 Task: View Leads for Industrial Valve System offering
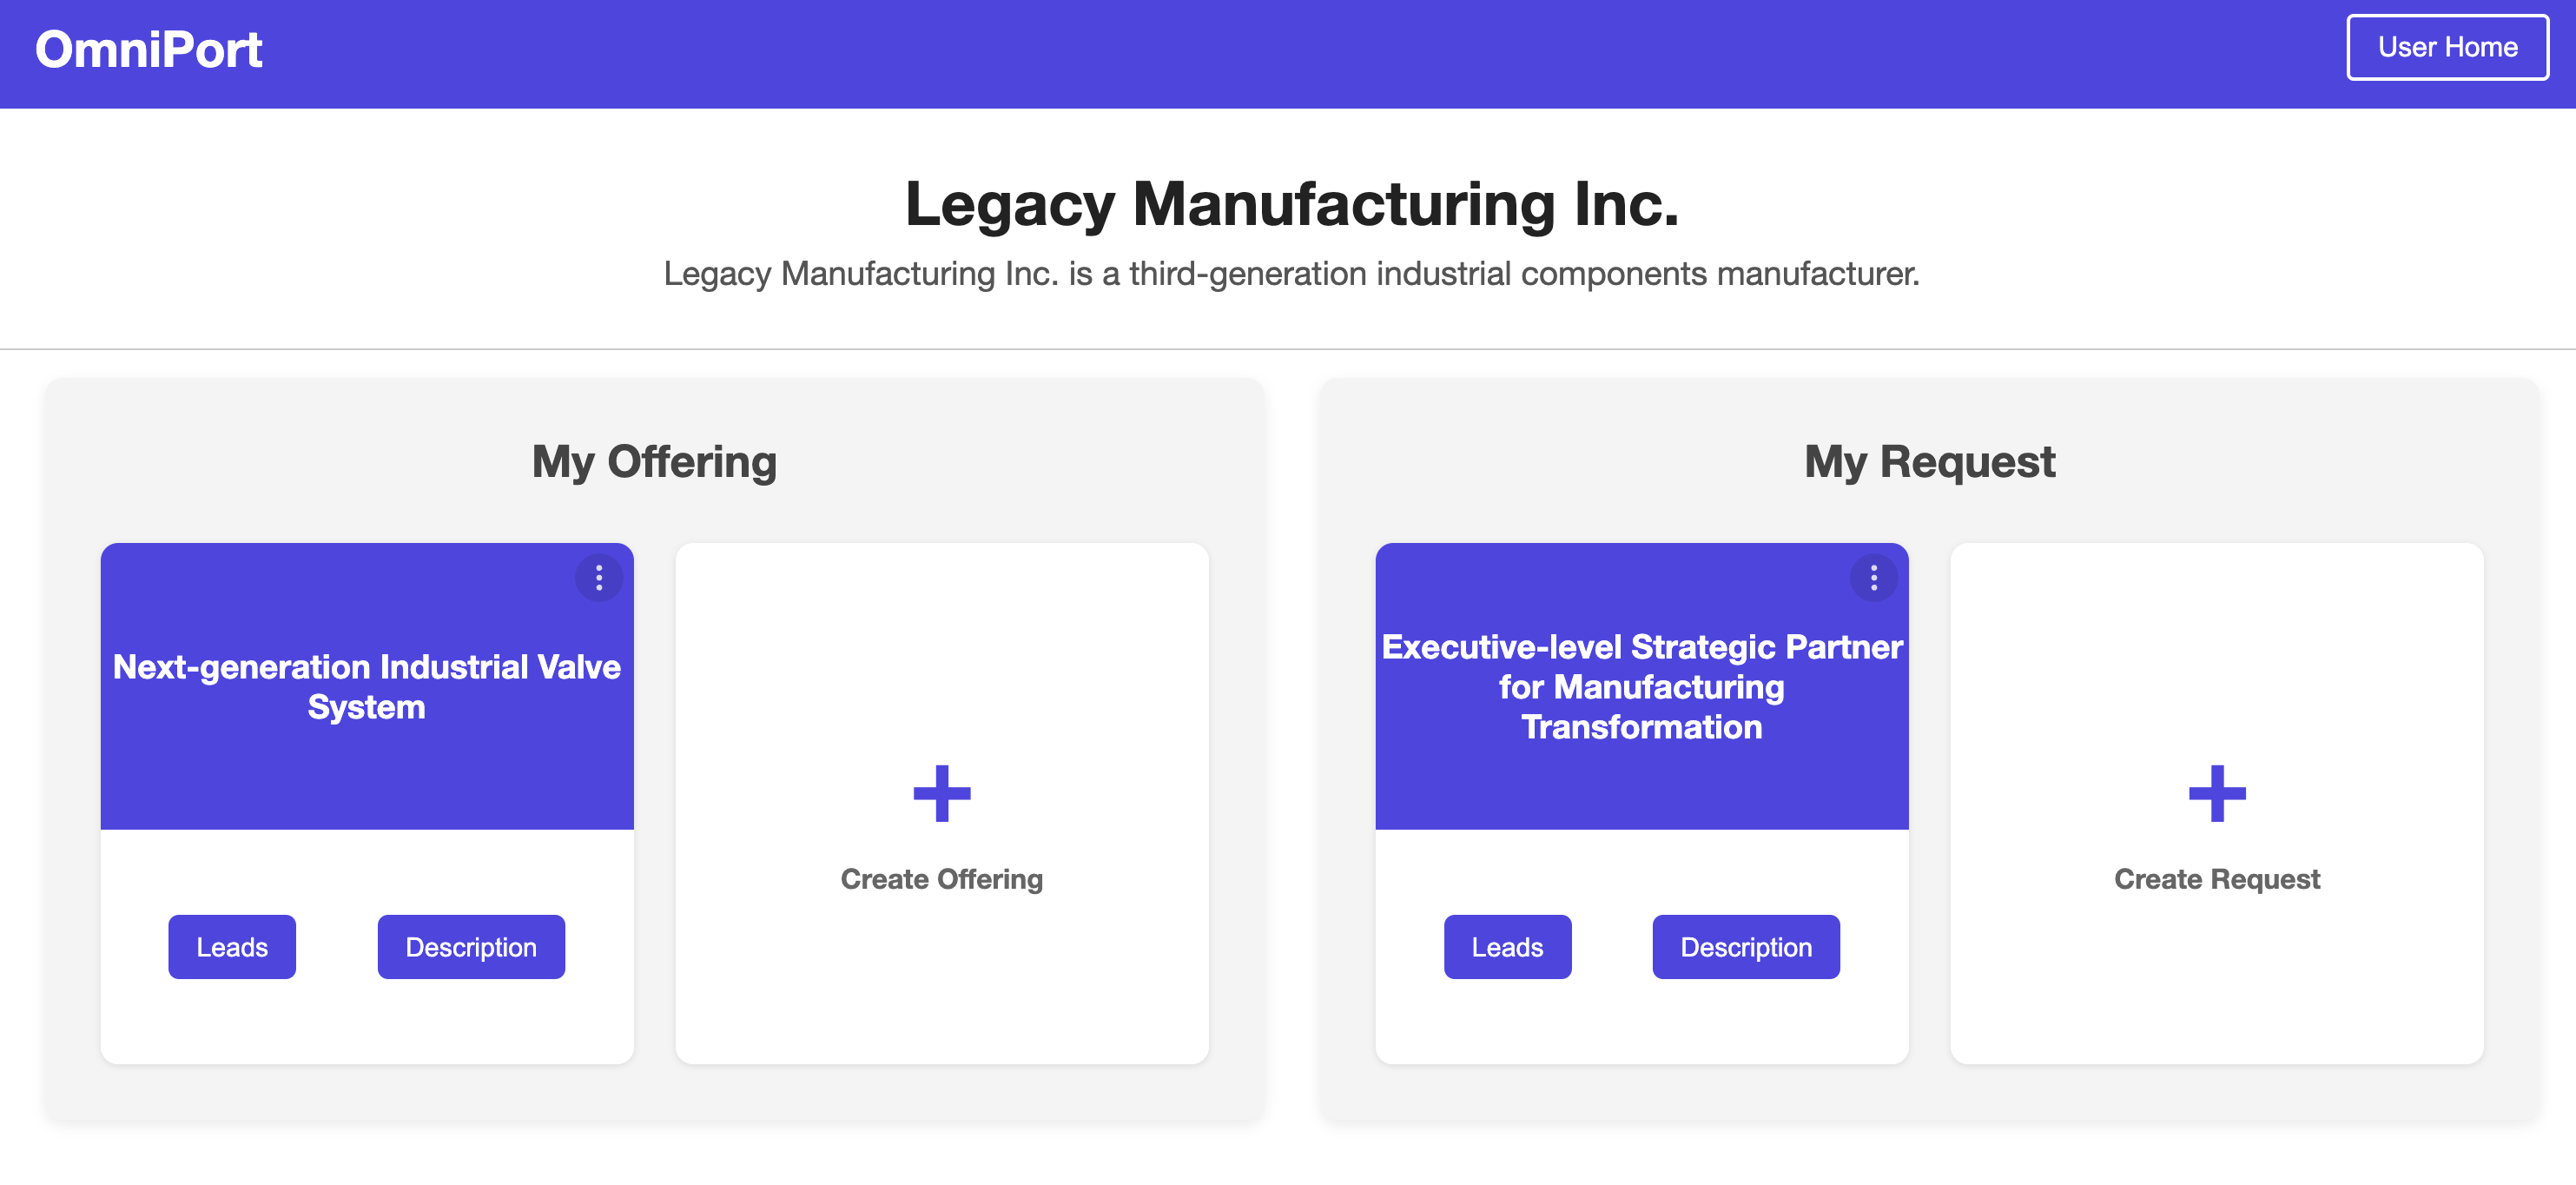tap(232, 947)
